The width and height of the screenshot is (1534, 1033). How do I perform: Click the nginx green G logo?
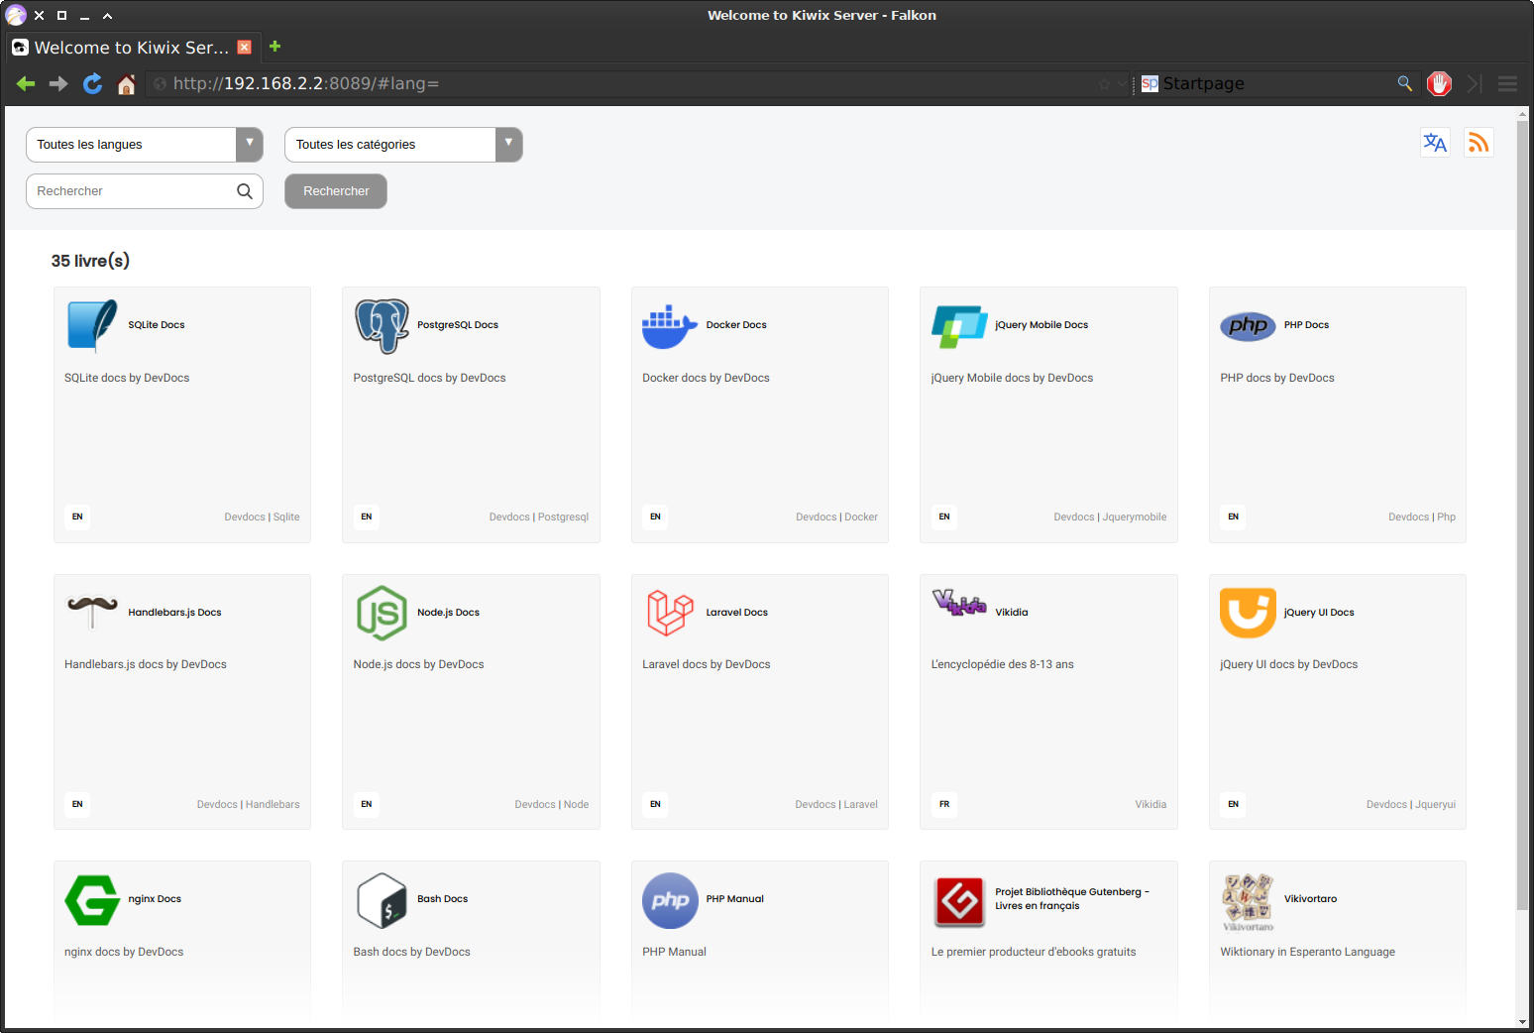(x=93, y=900)
